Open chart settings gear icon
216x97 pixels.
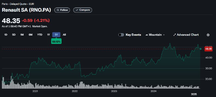(208, 35)
